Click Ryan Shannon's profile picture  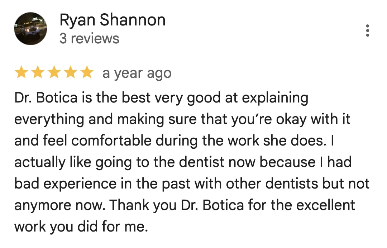30,29
